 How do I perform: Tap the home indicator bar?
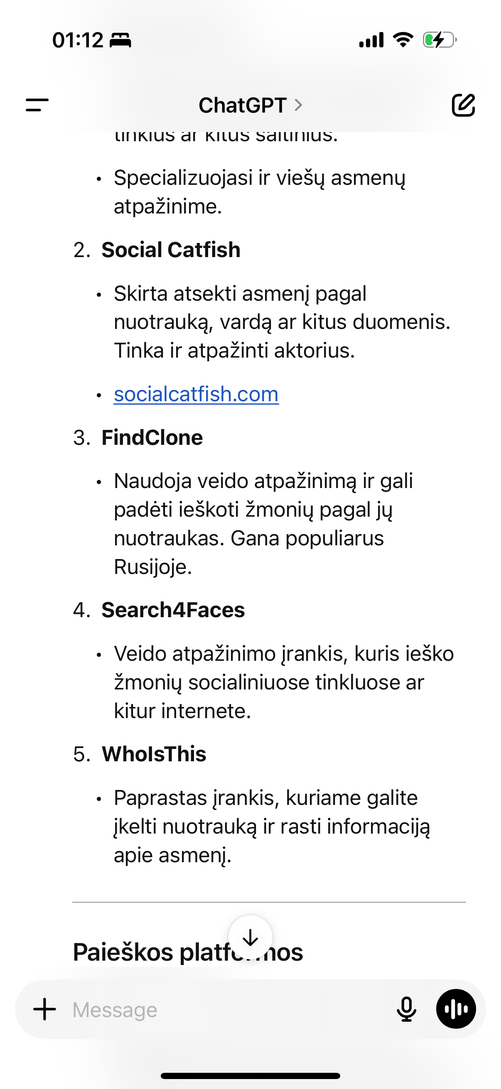pos(250,1076)
